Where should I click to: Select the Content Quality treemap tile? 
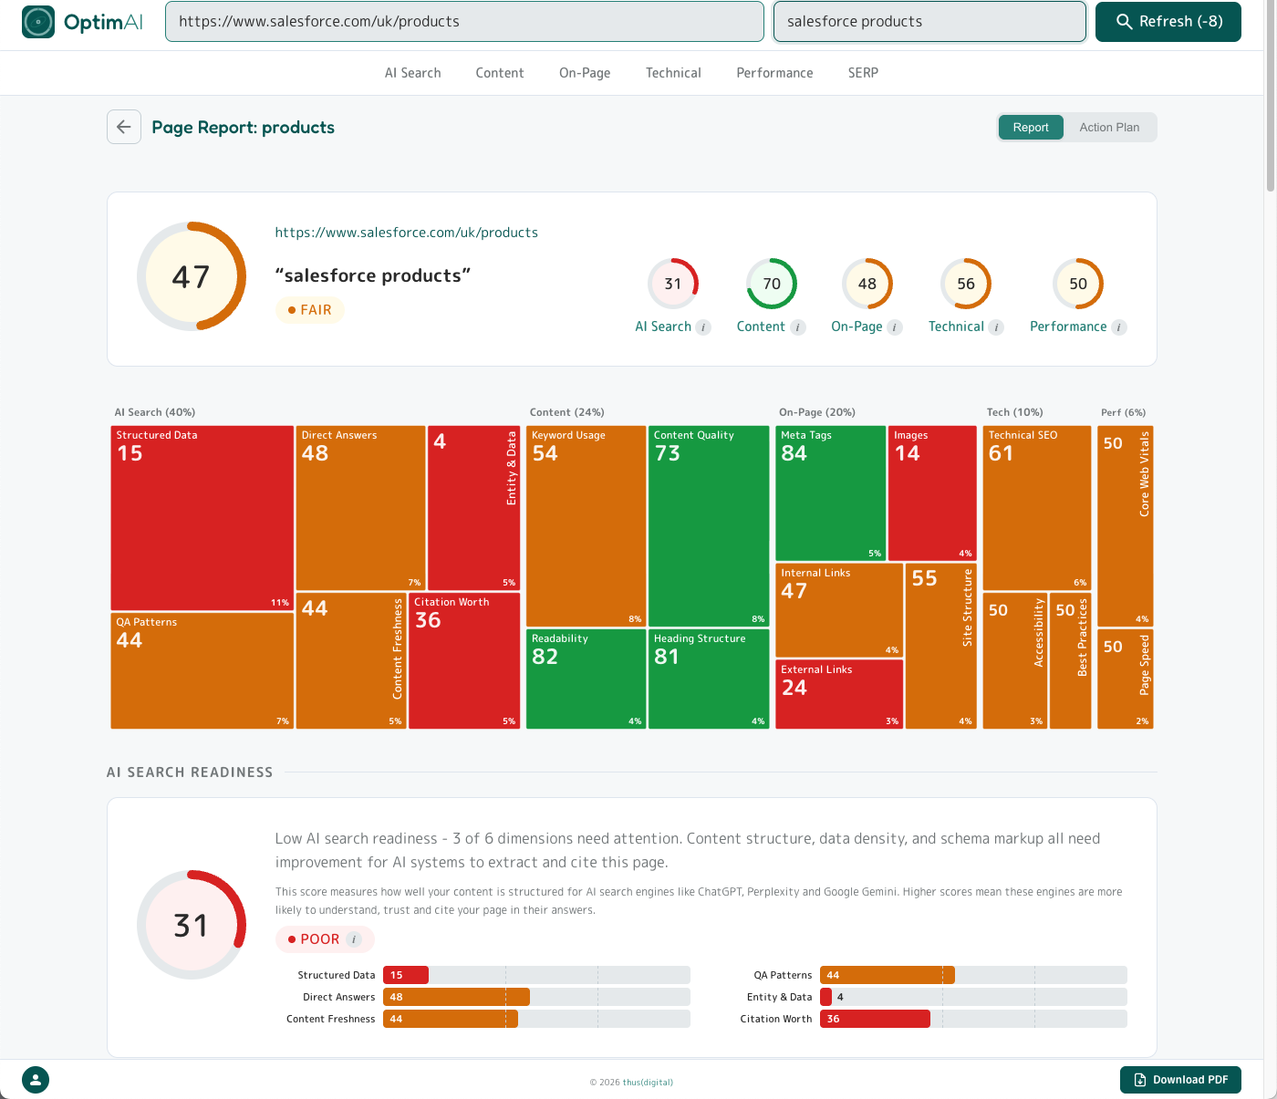tap(709, 526)
